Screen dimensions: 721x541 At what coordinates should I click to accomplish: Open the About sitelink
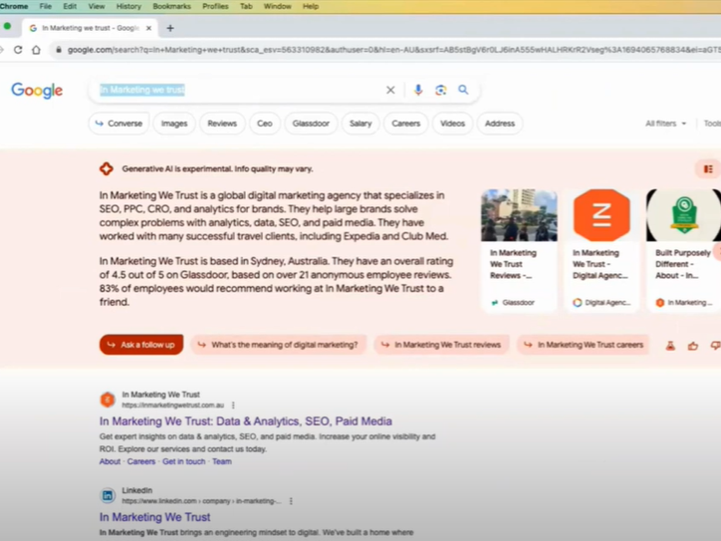click(110, 461)
